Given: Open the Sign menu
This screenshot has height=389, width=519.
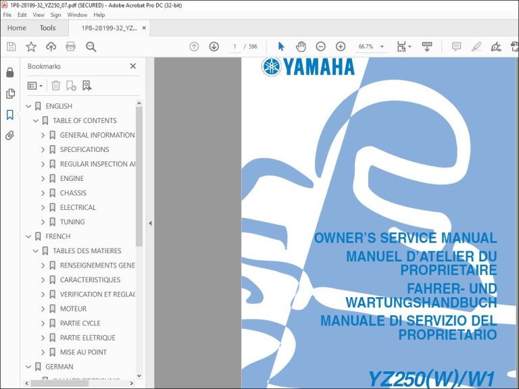Looking at the screenshot, I should [55, 15].
